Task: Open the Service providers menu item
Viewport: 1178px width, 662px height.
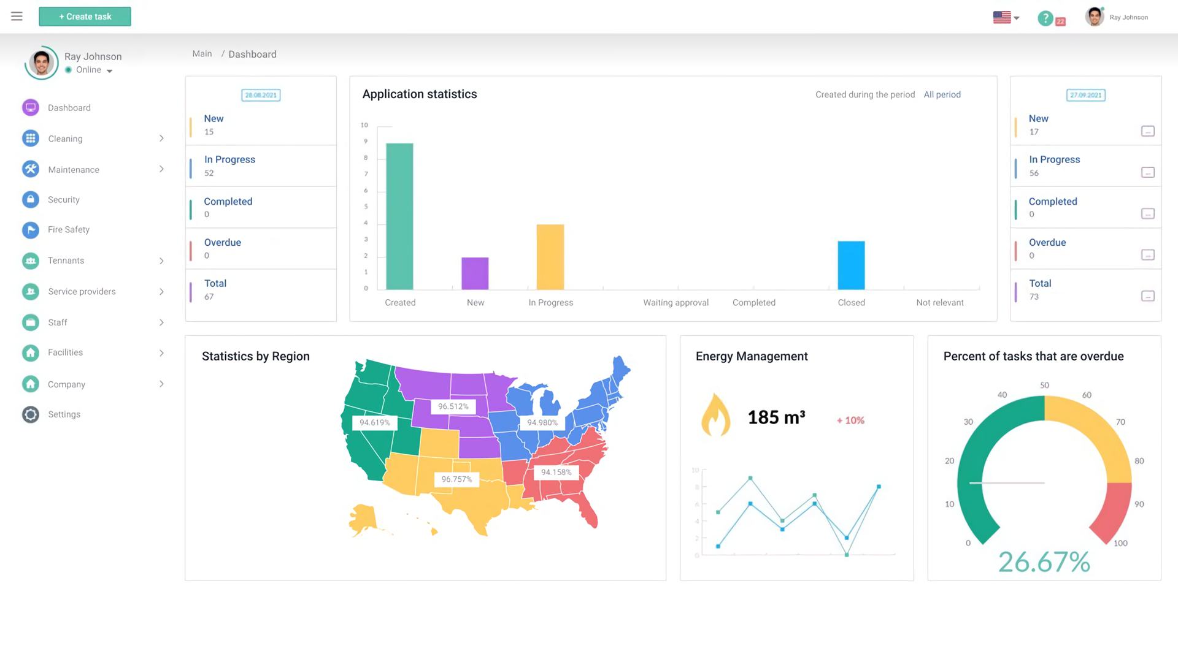Action: (82, 292)
